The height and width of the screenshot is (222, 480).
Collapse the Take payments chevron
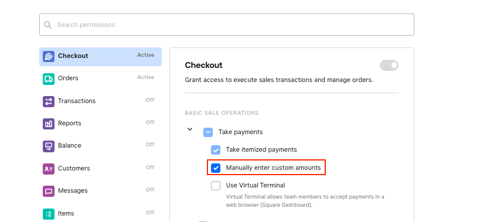190,129
